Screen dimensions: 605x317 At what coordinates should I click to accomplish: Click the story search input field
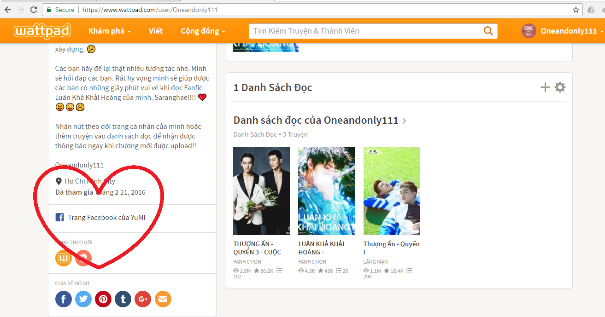pyautogui.click(x=364, y=31)
